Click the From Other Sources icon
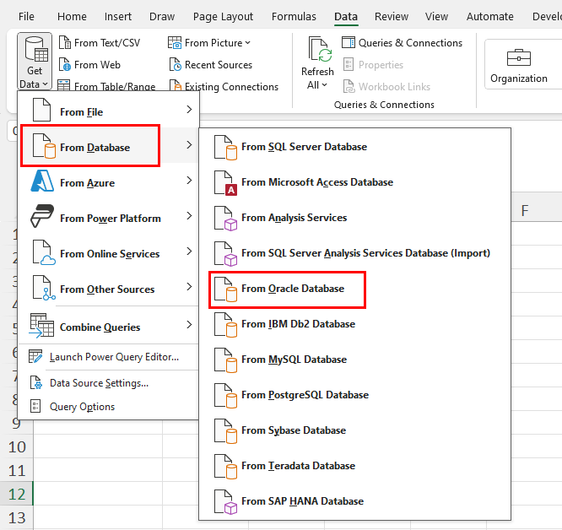Viewport: 562px width, 530px height. coord(44,288)
